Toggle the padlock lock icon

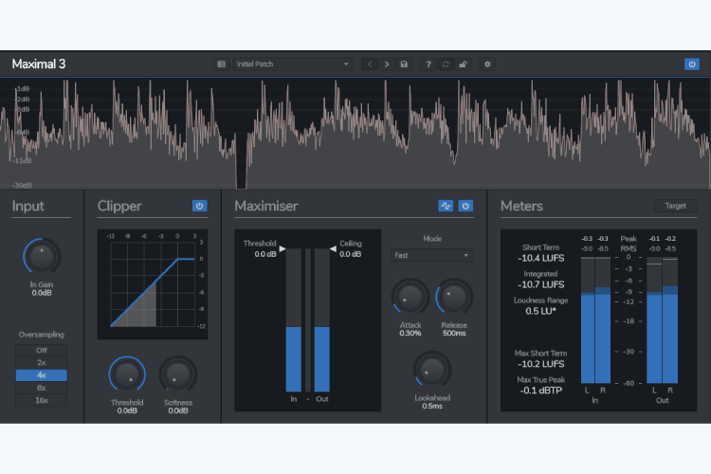pos(463,64)
